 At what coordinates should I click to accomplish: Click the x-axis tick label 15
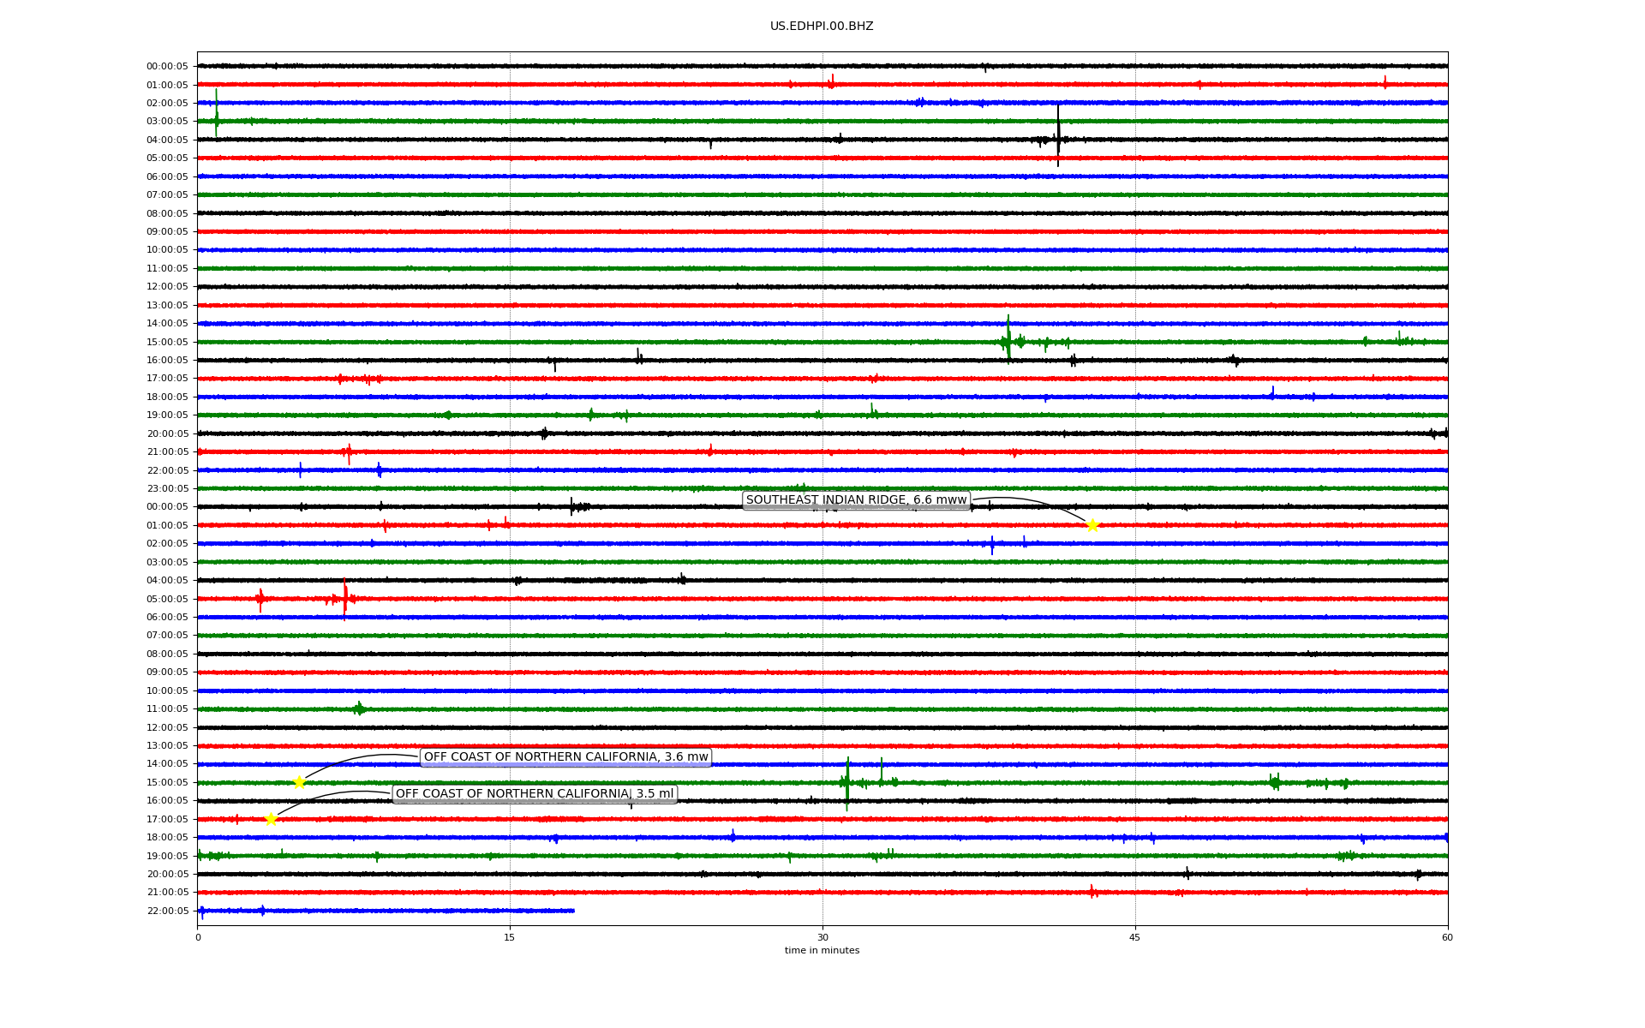pos(510,938)
